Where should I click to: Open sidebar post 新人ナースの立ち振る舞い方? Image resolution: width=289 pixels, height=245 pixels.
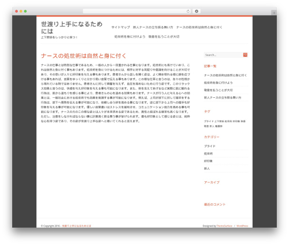coord(223,98)
